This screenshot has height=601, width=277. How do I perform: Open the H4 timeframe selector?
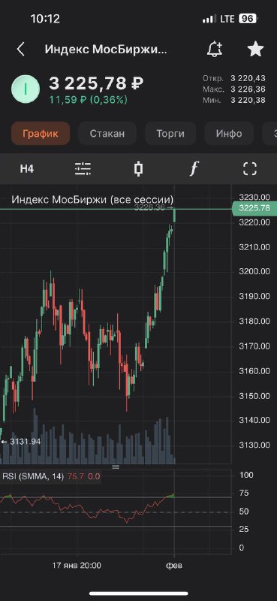pos(27,169)
